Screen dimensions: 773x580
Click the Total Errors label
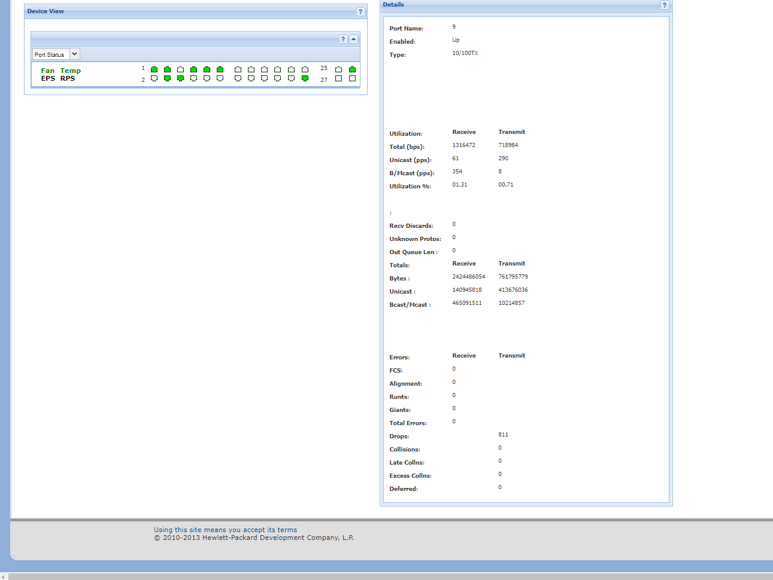pyautogui.click(x=408, y=423)
